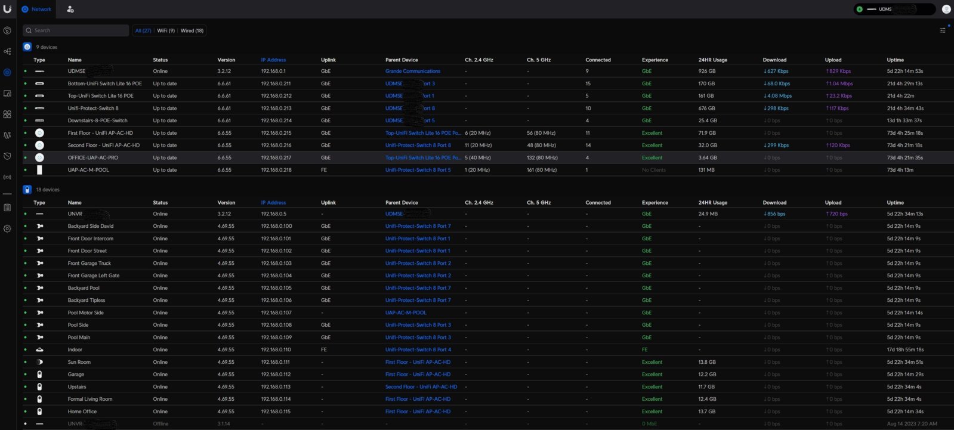The width and height of the screenshot is (954, 430).
Task: Open the Insights waveform sidebar icon
Action: tap(7, 135)
